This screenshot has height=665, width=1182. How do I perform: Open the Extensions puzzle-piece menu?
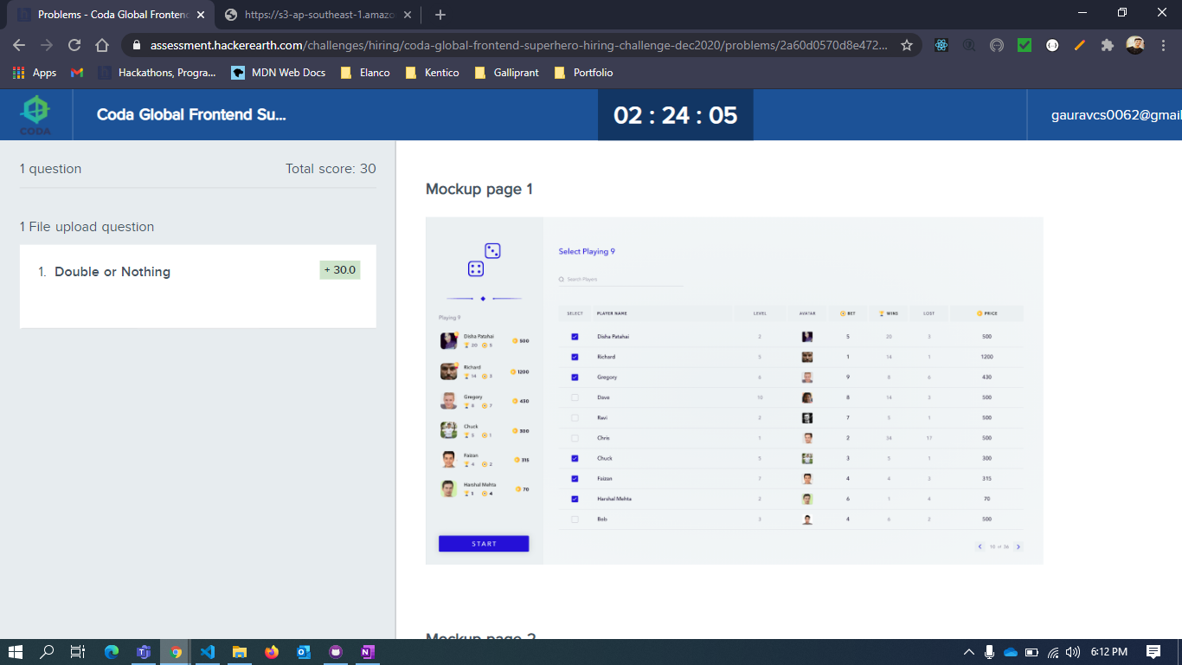click(x=1108, y=45)
